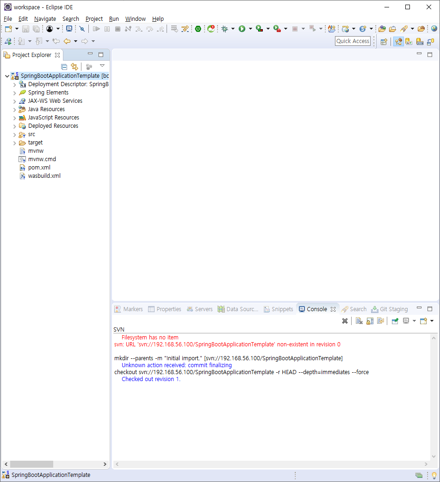The height and width of the screenshot is (482, 440).
Task: Collapse the SpringBootApplicationTemplate project node
Action: [x=7, y=76]
